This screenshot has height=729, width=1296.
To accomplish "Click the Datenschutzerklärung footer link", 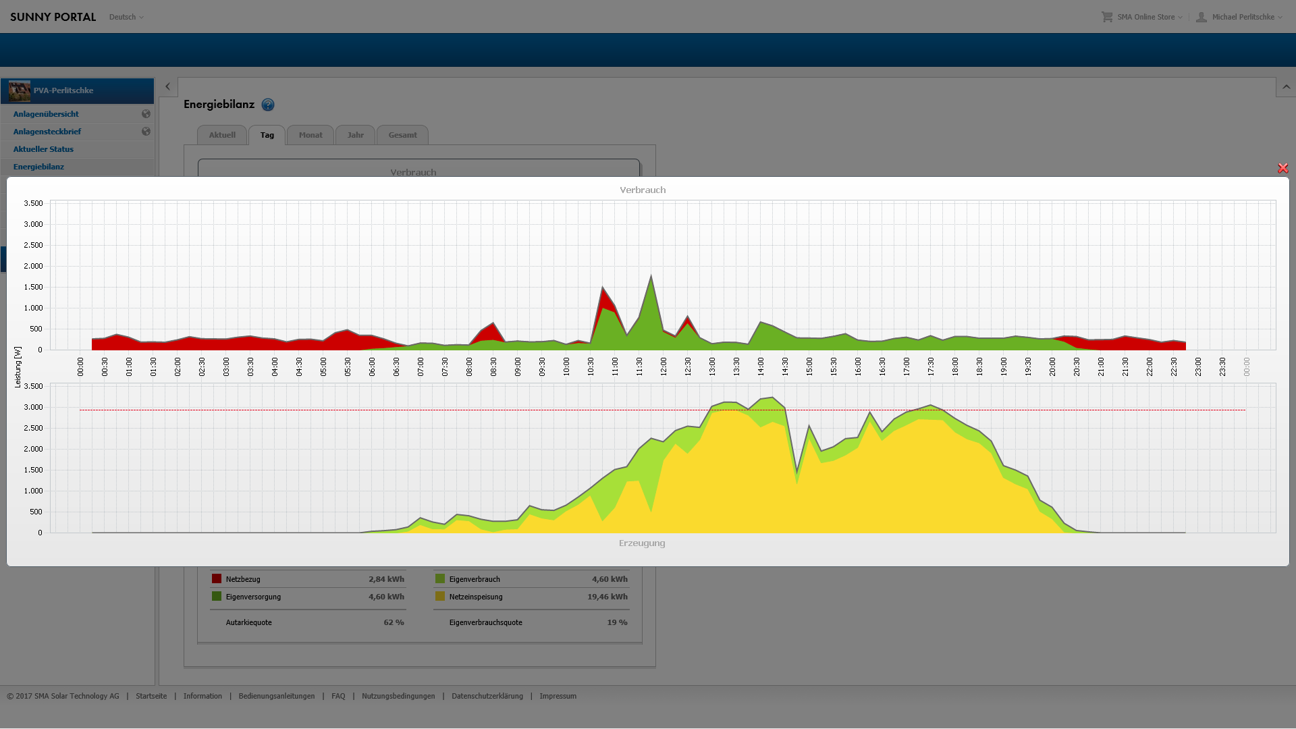I will point(487,696).
